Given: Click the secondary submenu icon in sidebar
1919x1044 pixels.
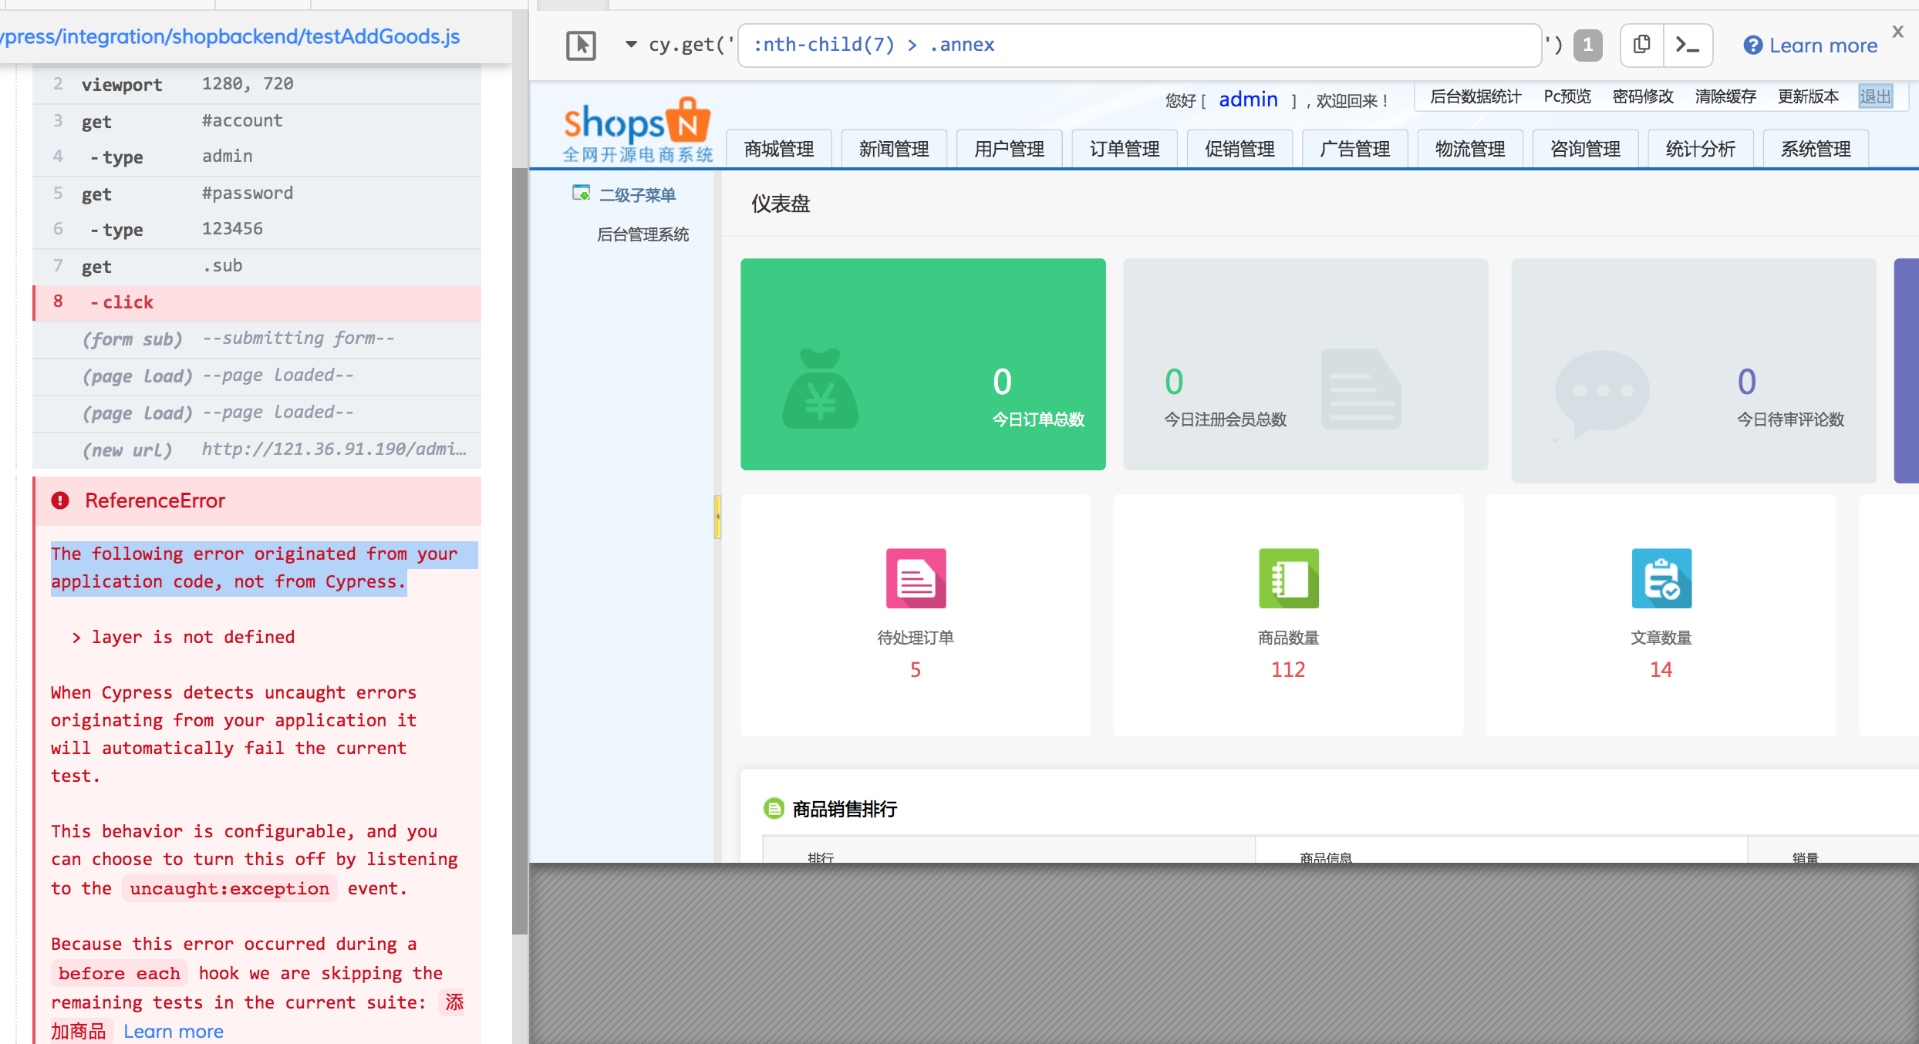Looking at the screenshot, I should [581, 193].
